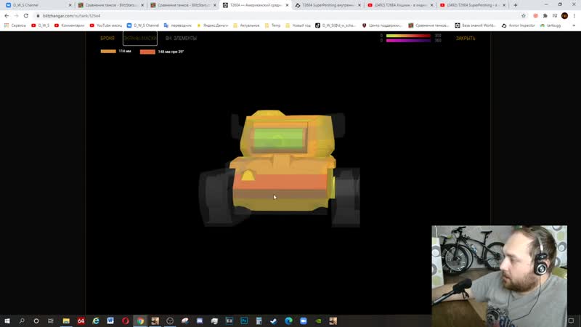This screenshot has height=327, width=581.
Task: Reload the page with the refresh icon
Action: (27, 15)
